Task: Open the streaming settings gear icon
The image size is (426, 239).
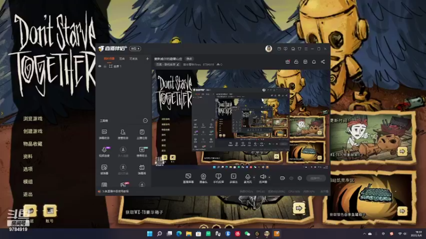Action: click(x=300, y=178)
